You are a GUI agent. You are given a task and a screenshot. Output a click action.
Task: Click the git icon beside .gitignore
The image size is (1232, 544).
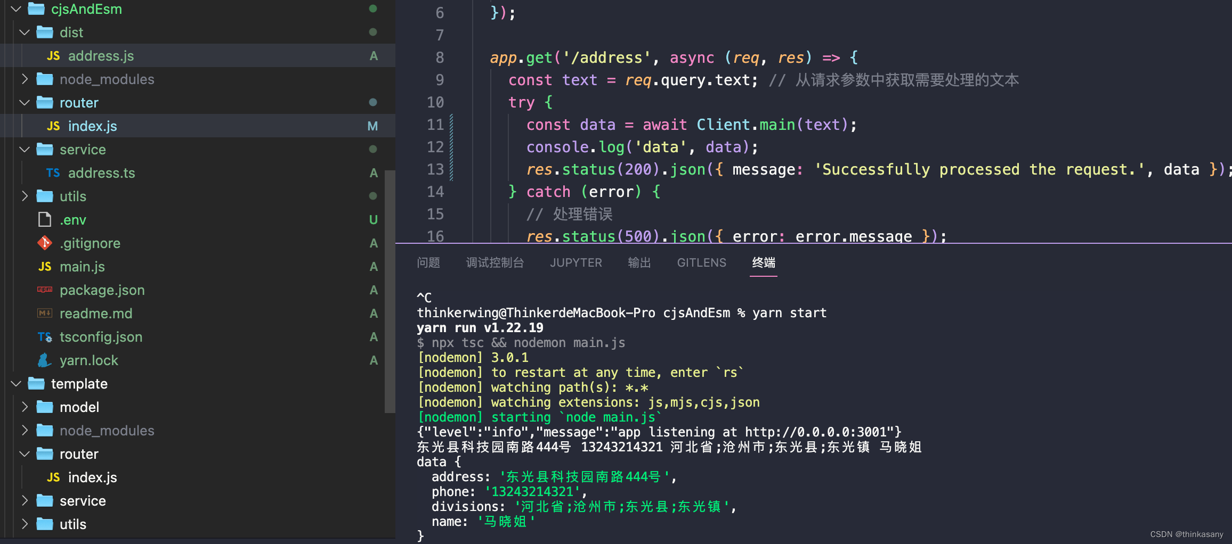45,243
